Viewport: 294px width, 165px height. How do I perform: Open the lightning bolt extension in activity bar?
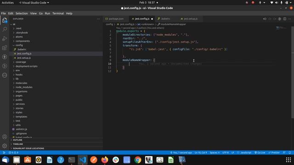[5, 57]
